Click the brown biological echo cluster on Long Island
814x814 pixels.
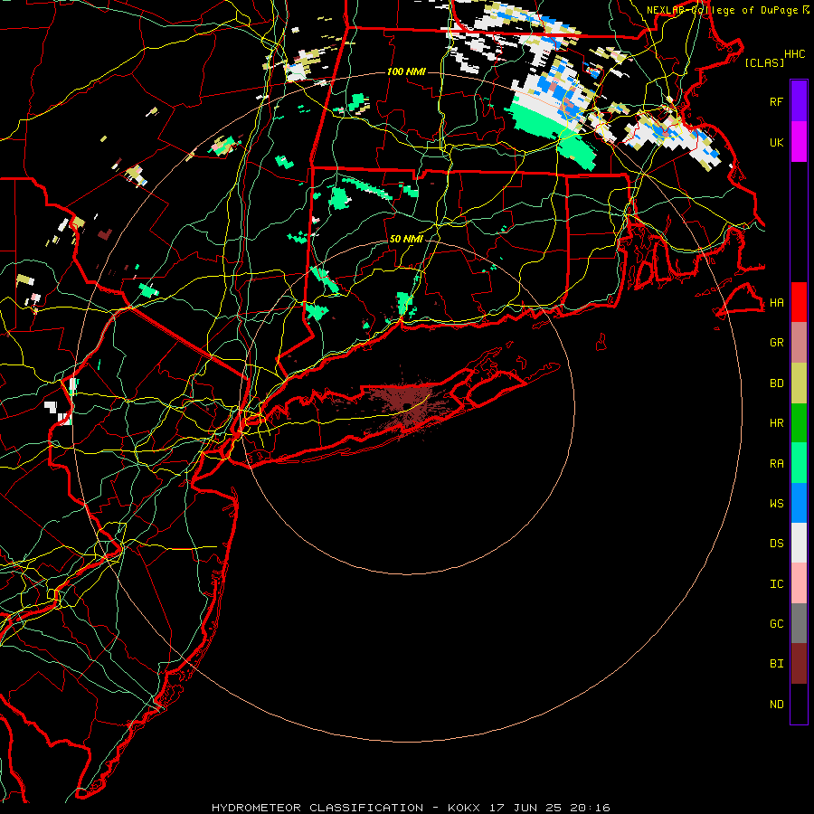(406, 405)
